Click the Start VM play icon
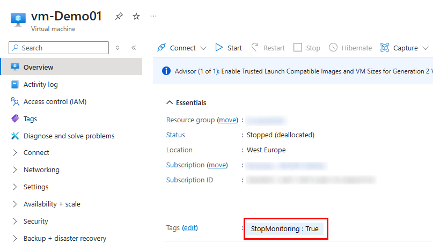433x251 pixels. pos(219,48)
